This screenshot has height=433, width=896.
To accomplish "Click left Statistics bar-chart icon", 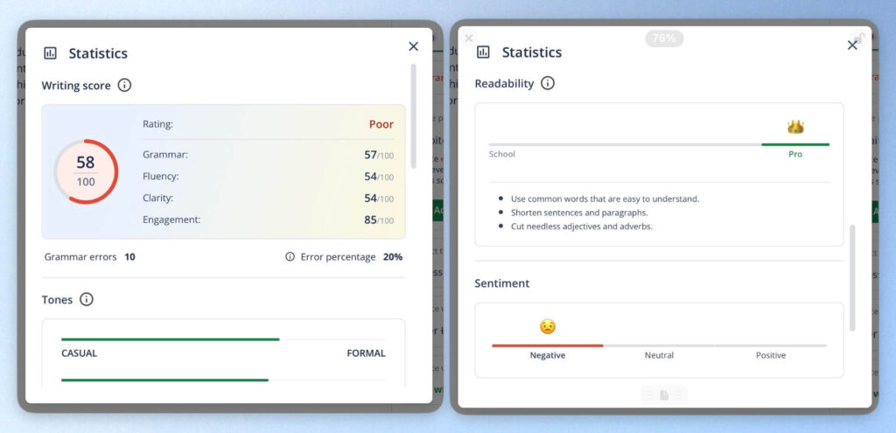I will coord(50,53).
